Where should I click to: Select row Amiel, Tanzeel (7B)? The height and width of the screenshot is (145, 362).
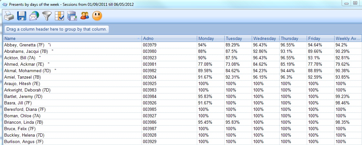(183, 77)
